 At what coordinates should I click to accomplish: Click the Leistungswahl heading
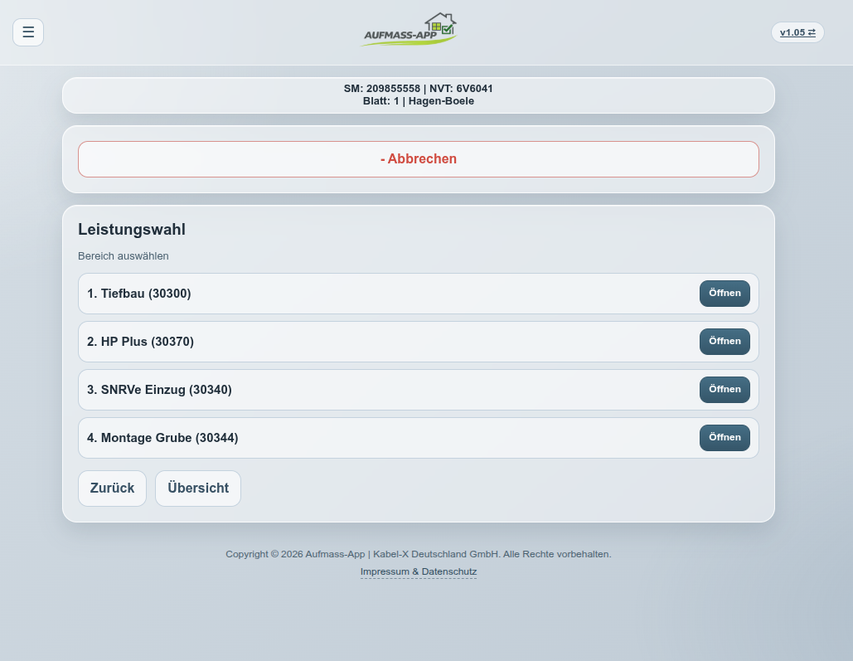tap(132, 230)
